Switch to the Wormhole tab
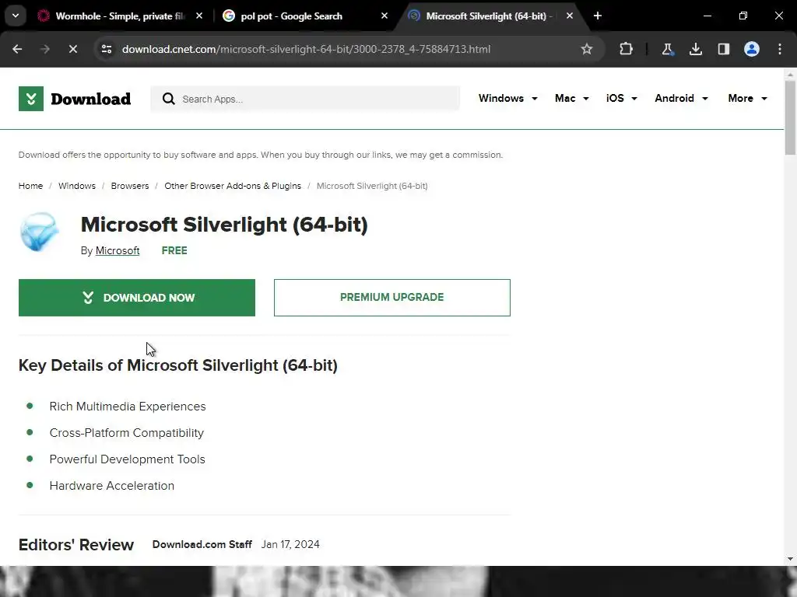This screenshot has height=597, width=797. coord(120,16)
